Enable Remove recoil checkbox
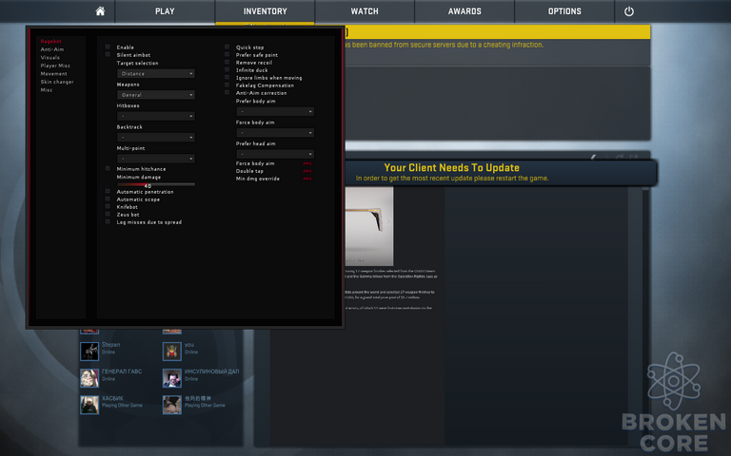731x456 pixels. pos(227,62)
